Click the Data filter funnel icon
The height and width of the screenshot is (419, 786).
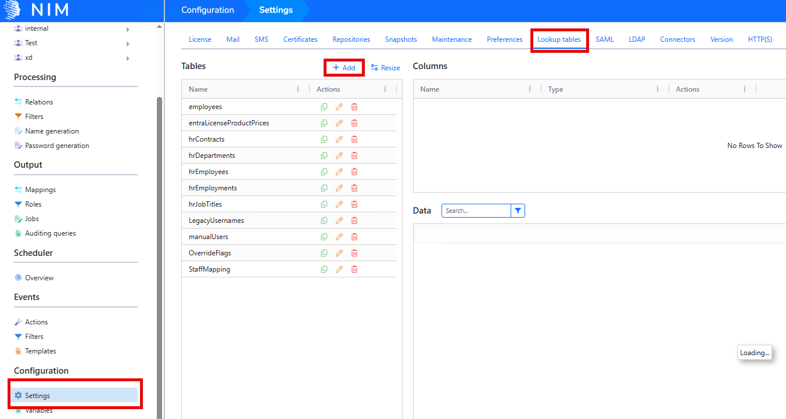point(518,211)
